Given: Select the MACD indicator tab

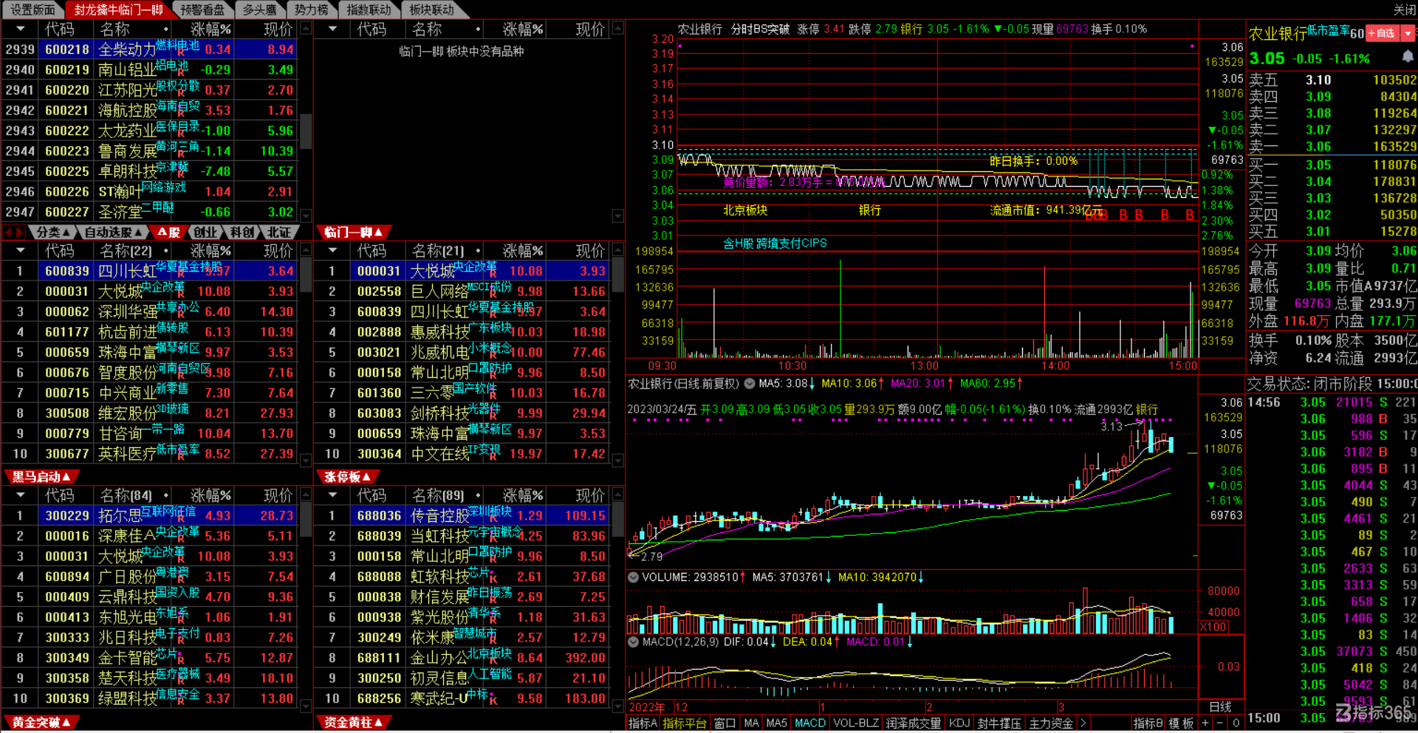Looking at the screenshot, I should (x=810, y=723).
